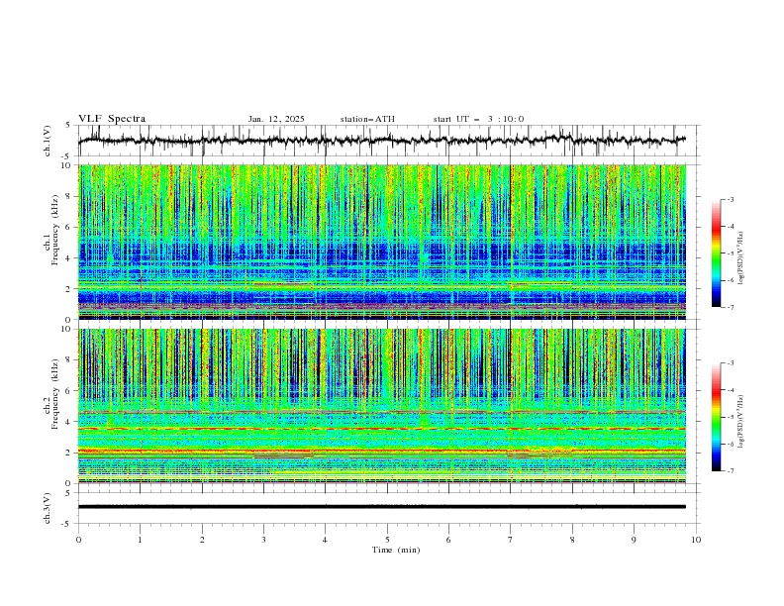Click the lower PSD color scale bar
Screen dimensions: 784x606
tap(716, 417)
